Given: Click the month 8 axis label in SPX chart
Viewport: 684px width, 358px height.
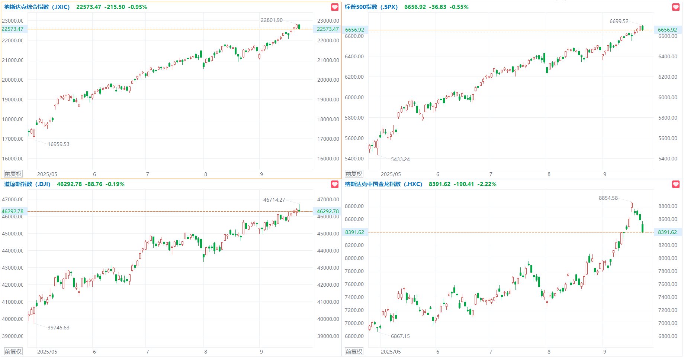Looking at the screenshot, I should 549,174.
